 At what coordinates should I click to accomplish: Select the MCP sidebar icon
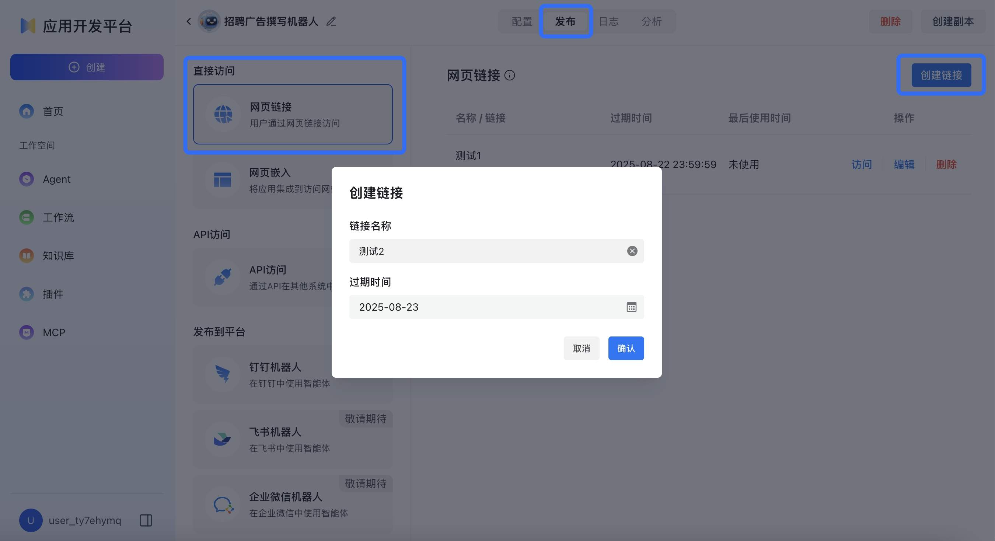26,332
